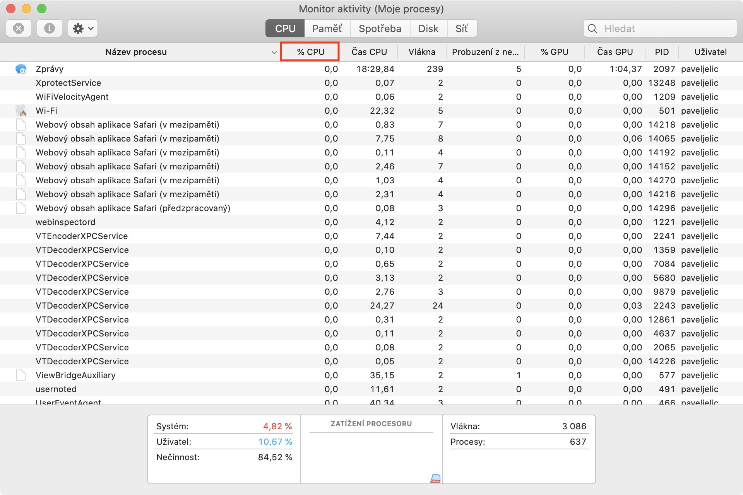The height and width of the screenshot is (495, 743).
Task: Click the green full-screen window button
Action: [42, 9]
